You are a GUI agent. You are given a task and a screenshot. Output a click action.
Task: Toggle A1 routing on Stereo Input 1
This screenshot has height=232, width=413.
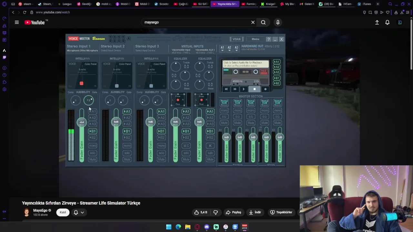[93, 111]
